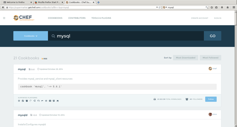
Task: Click the FreeBSD devil-head platform icon
Action: click(x=27, y=101)
